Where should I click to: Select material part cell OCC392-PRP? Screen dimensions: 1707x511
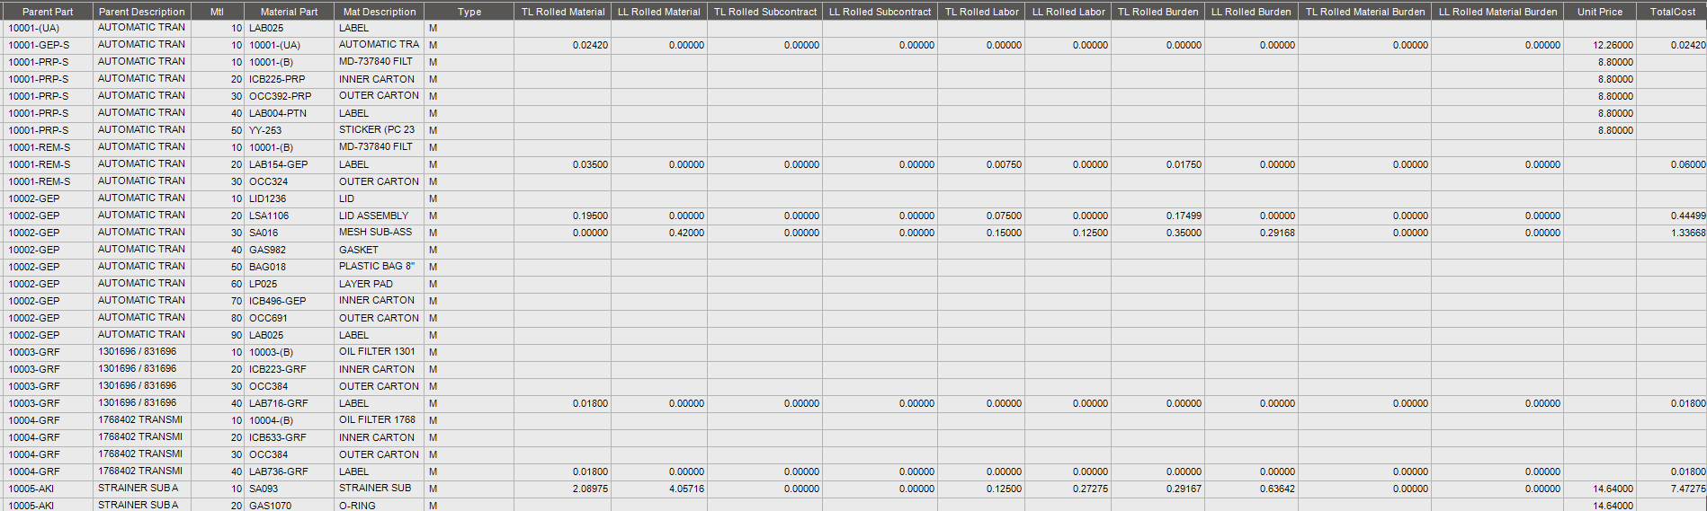click(289, 96)
